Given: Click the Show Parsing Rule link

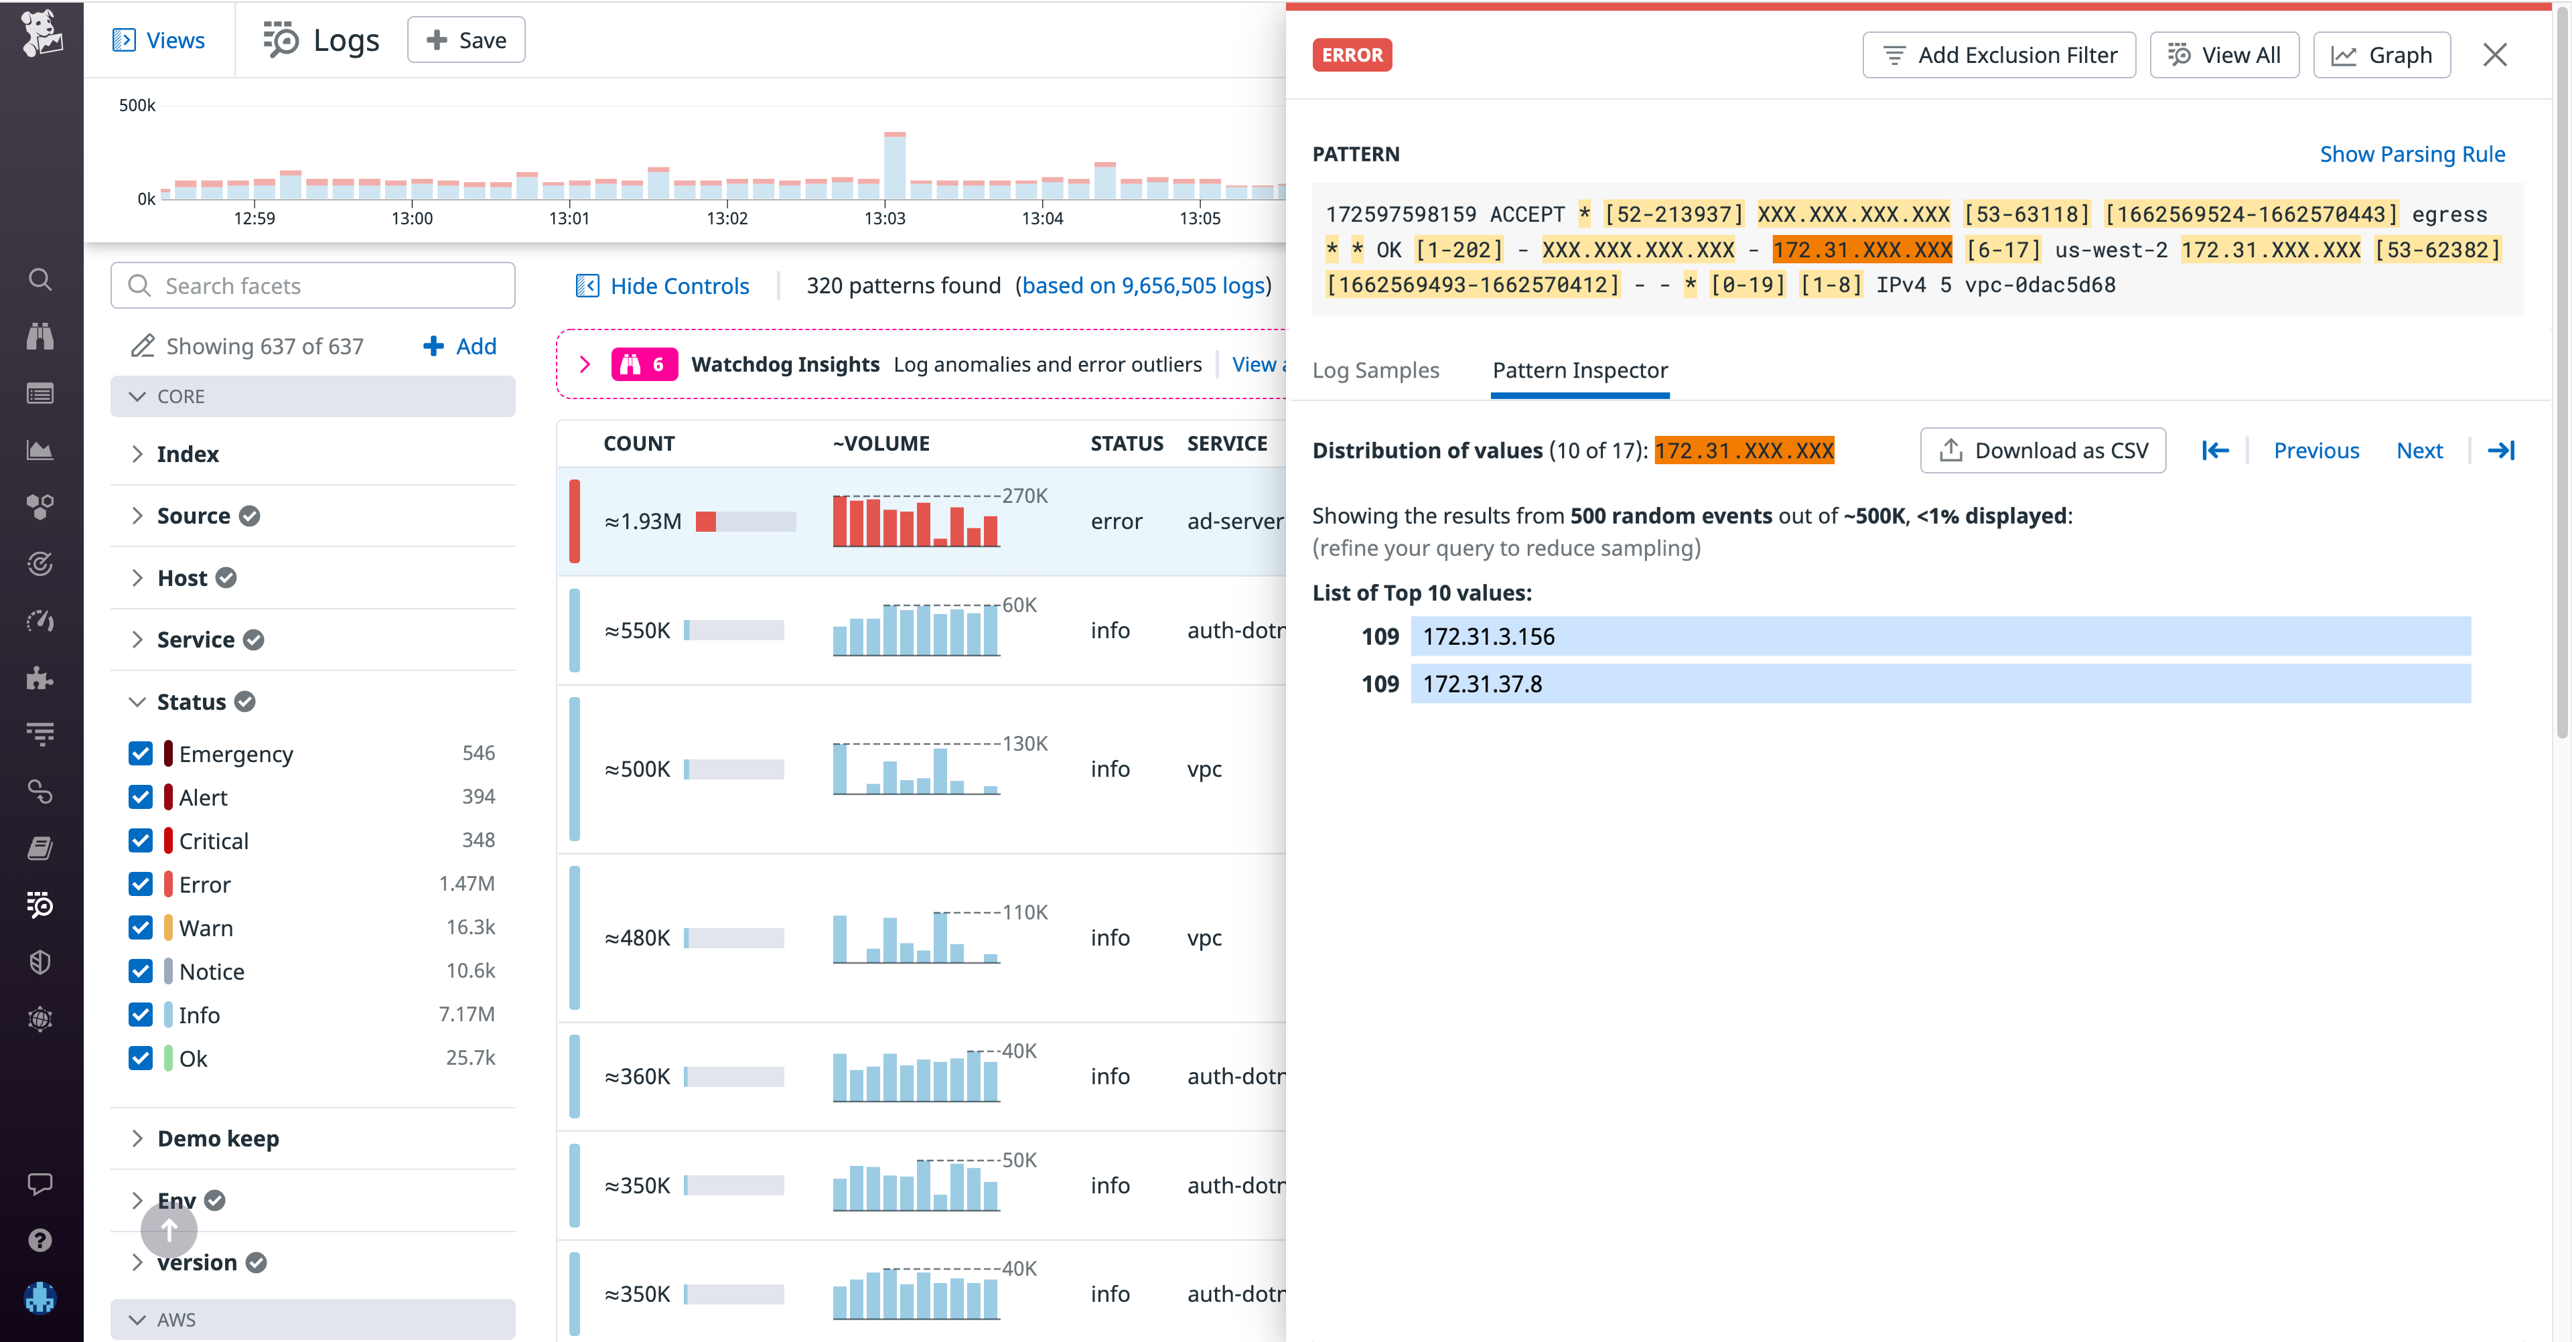Looking at the screenshot, I should click(x=2412, y=154).
